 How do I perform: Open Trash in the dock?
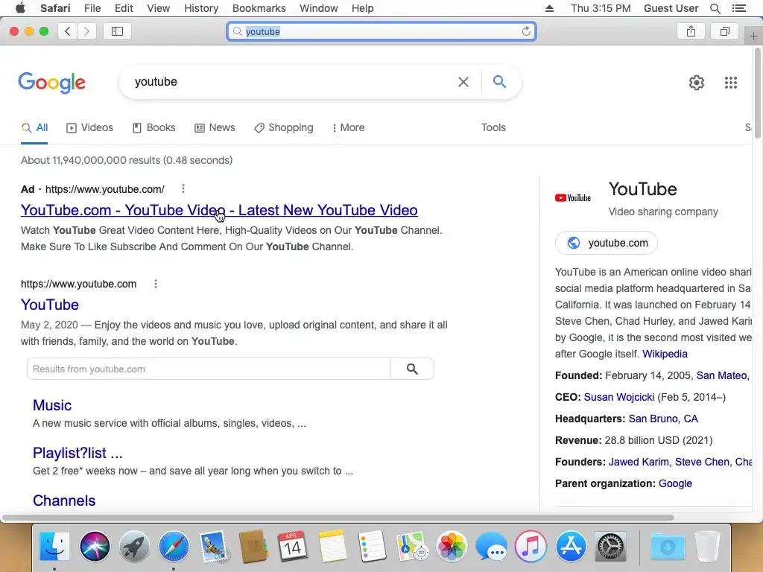tap(707, 546)
